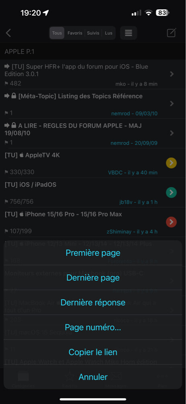Screen dimensions: 186x404
Task: Tap the red arrow badge for iPhone 15/16 Pro
Action: [172, 222]
